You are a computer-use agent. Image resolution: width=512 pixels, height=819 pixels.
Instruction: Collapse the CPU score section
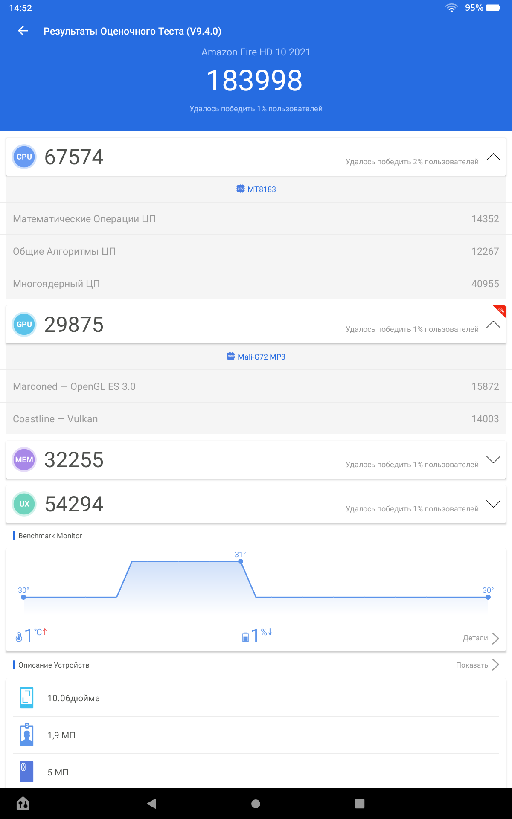493,157
